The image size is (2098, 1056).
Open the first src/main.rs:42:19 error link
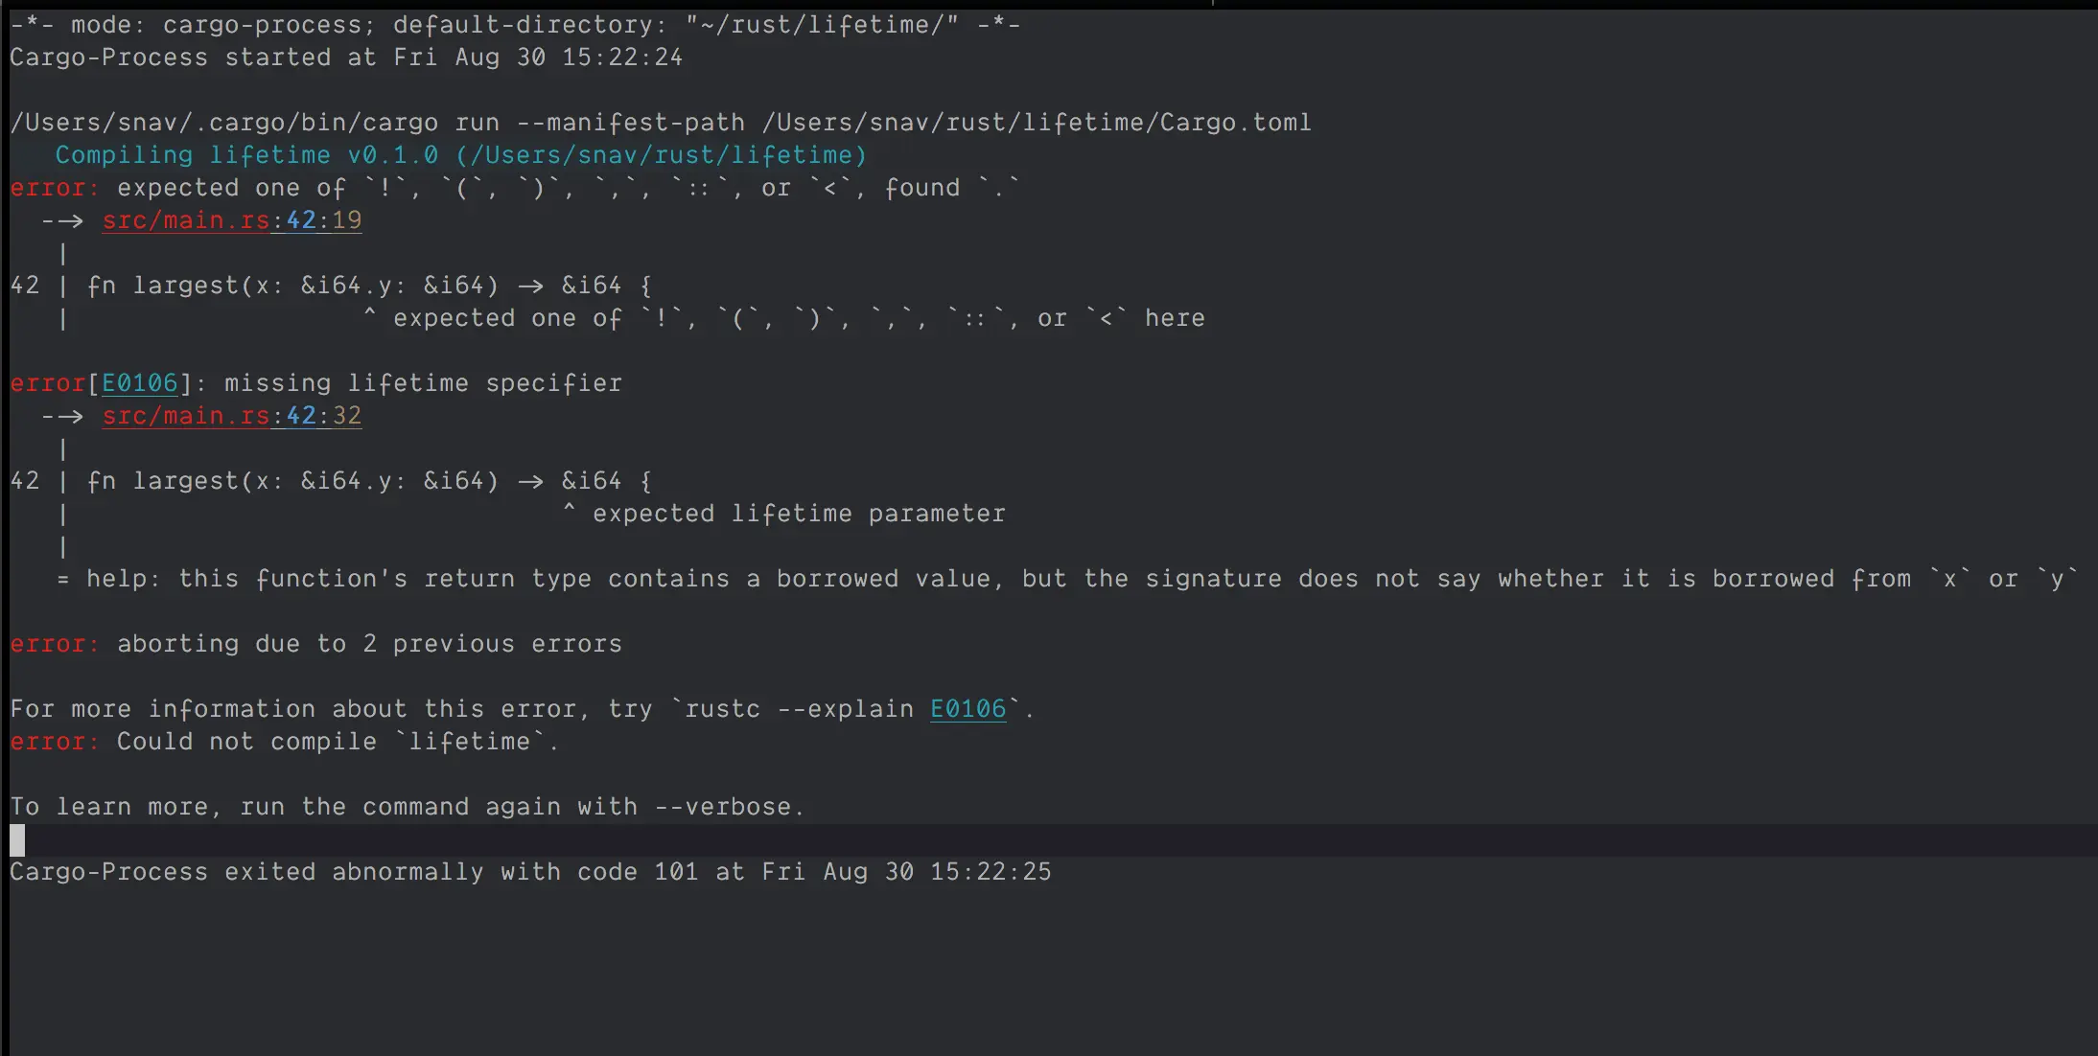click(x=232, y=220)
